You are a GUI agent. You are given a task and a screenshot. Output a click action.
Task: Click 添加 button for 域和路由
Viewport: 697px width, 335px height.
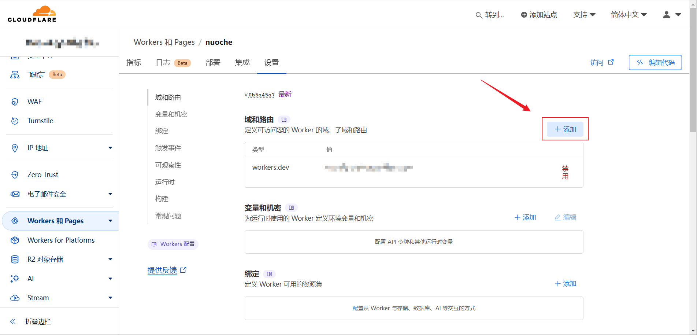pyautogui.click(x=565, y=129)
